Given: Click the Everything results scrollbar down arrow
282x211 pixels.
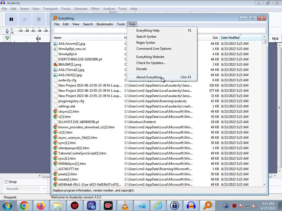Looking at the screenshot, I should tap(264, 184).
